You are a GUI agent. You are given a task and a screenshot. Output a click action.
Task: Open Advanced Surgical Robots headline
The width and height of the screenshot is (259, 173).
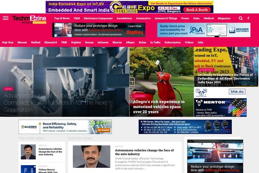click(55, 103)
